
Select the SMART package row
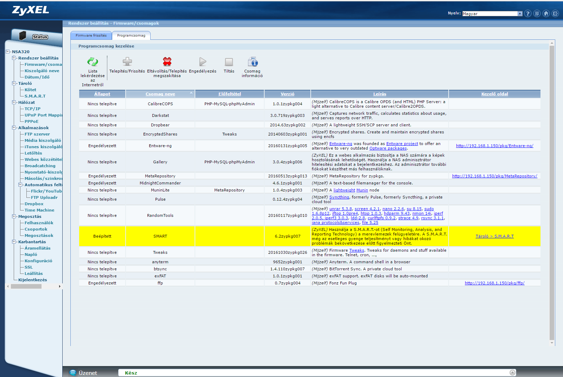(x=310, y=236)
